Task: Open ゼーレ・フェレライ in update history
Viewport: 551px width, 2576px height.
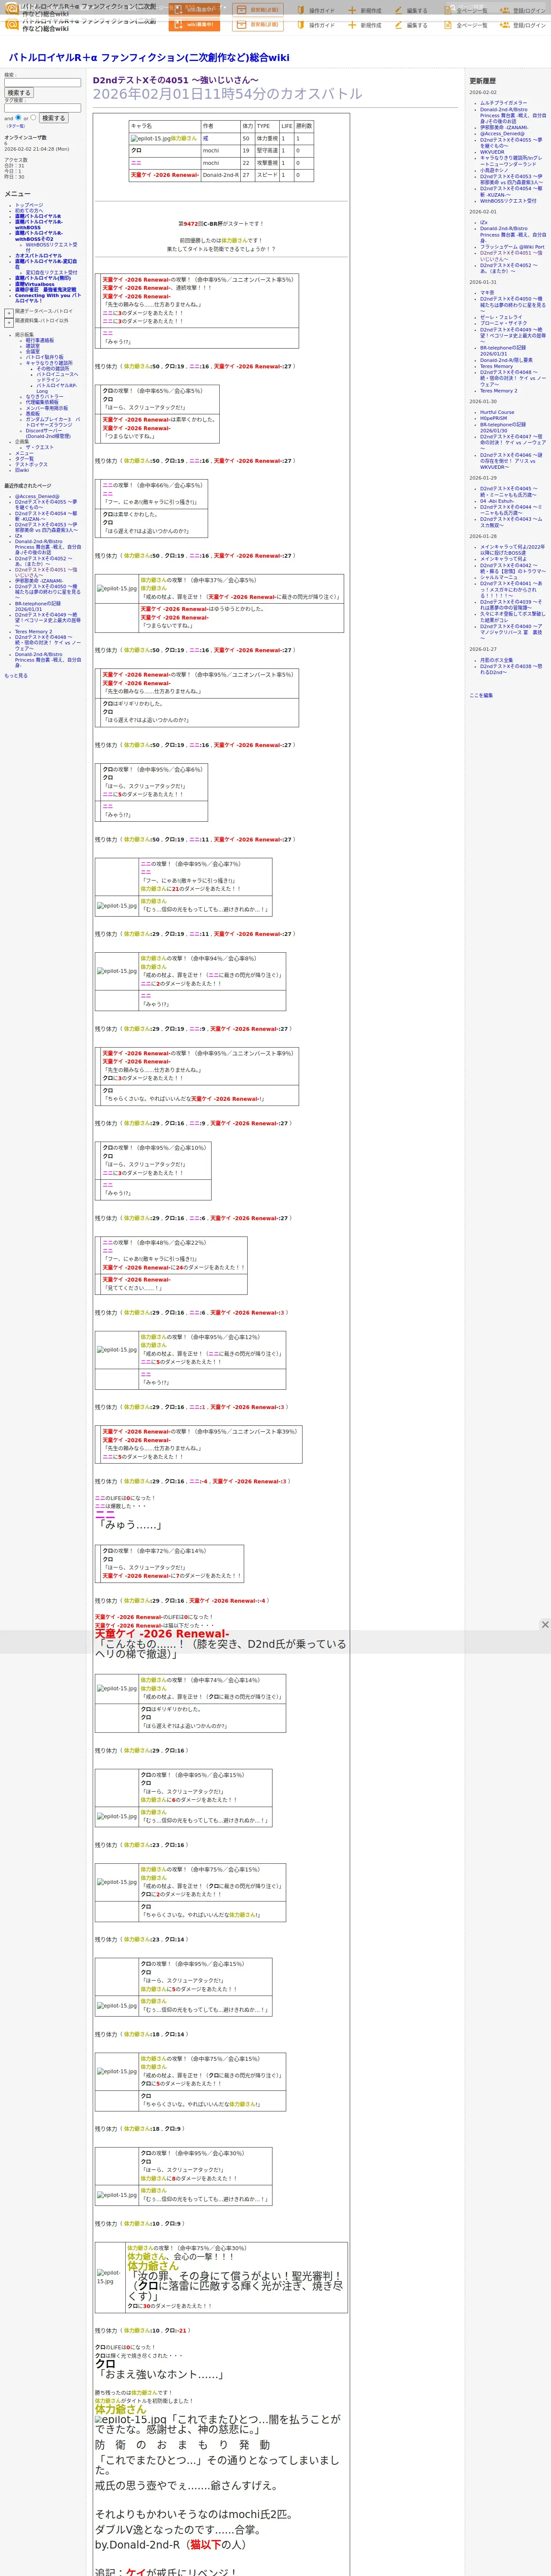Action: click(x=501, y=317)
